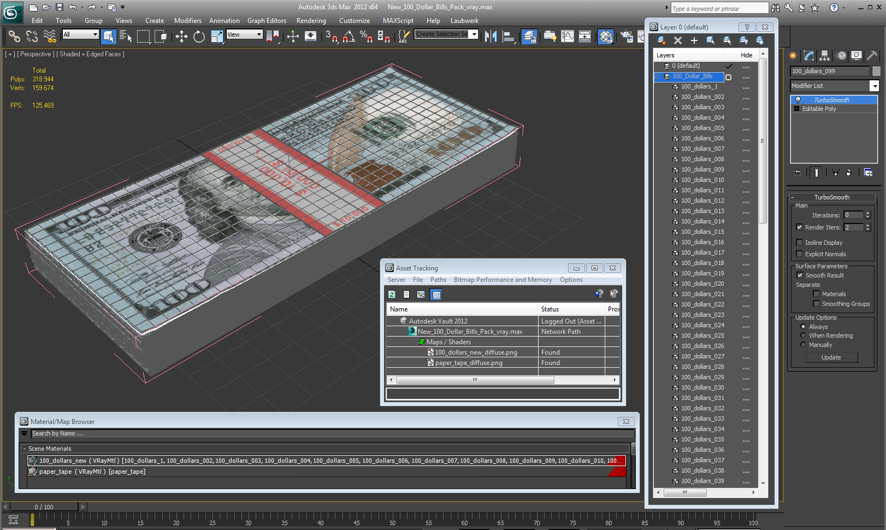886x530 pixels.
Task: Open the Hierarchy command panel tab
Action: 825,56
